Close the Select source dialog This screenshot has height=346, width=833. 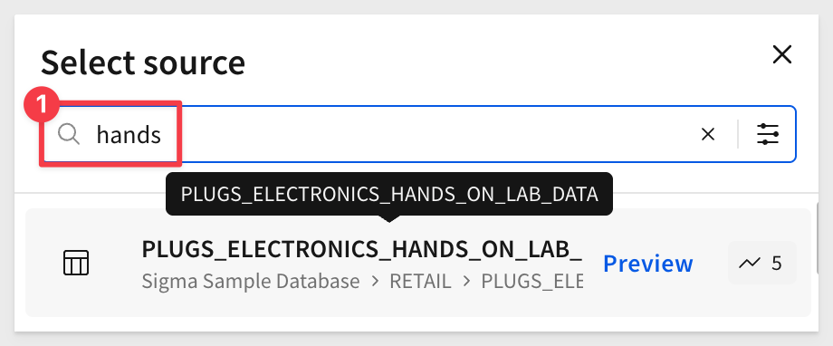(782, 54)
